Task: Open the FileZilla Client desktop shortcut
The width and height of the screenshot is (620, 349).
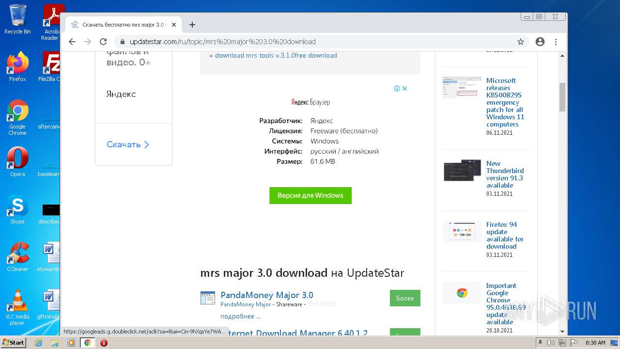Action: [50, 67]
